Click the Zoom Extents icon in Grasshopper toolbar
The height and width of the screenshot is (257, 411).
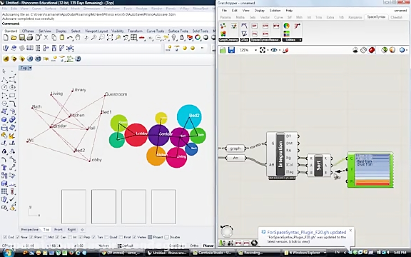click(x=263, y=50)
